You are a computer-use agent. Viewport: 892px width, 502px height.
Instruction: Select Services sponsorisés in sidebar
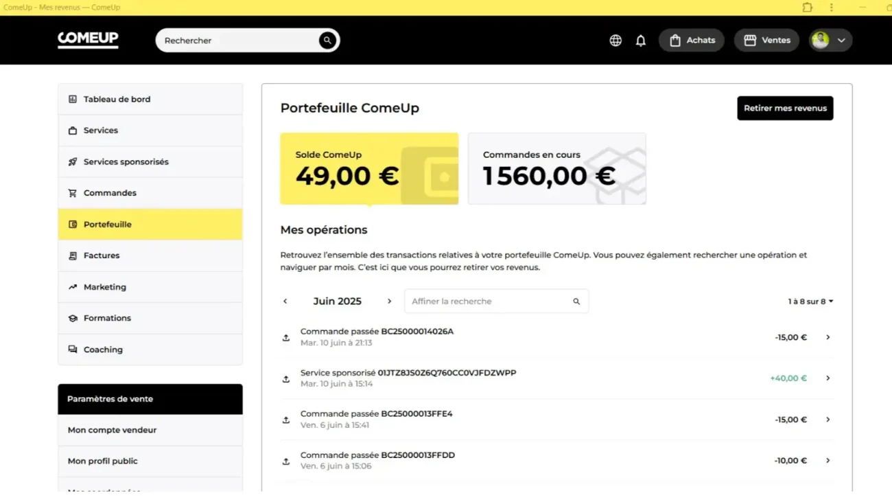click(126, 162)
